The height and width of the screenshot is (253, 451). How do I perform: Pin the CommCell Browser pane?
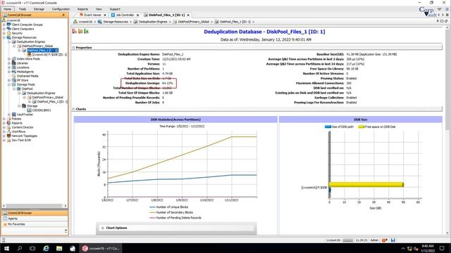tap(63, 15)
